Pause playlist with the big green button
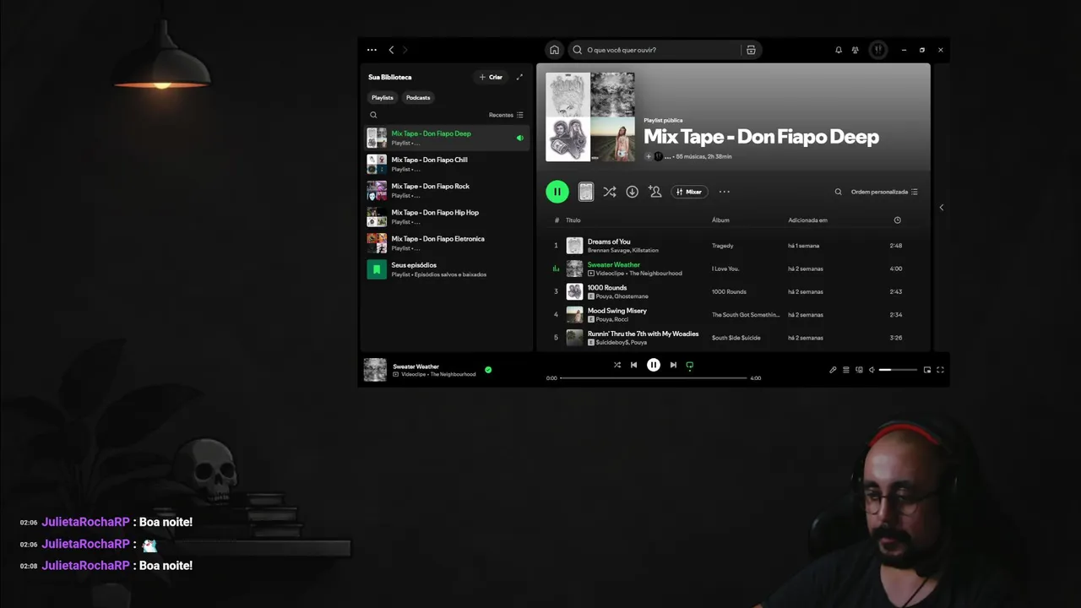Viewport: 1081px width, 608px height. (x=557, y=192)
